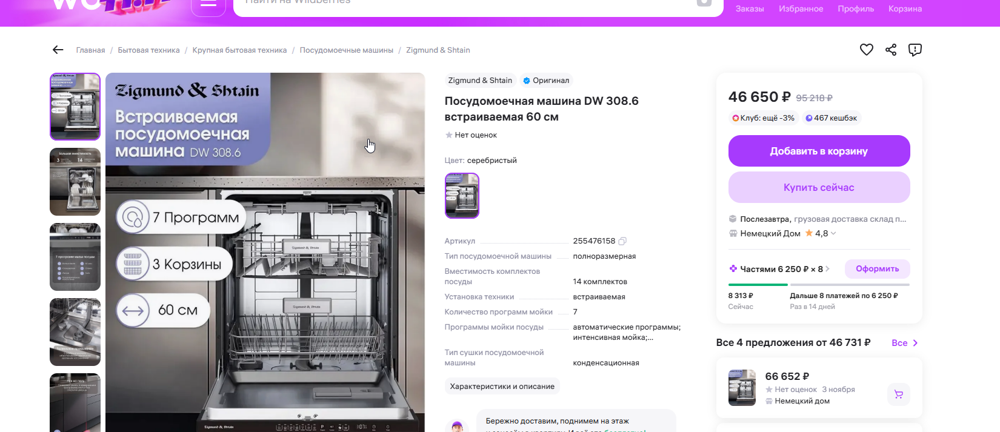The image size is (1000, 432).
Task: Click Оформить installment button
Action: pos(877,269)
